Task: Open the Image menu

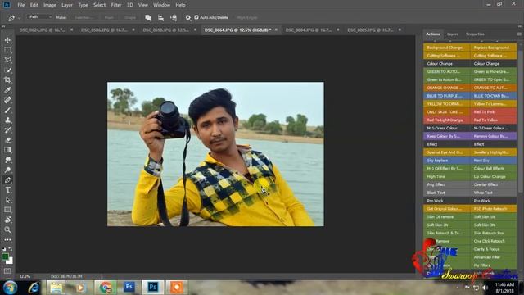Action: tap(50, 5)
